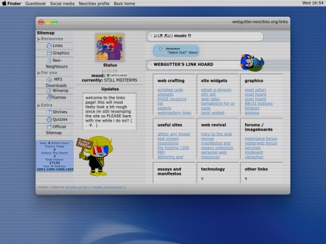Click the Neo-Neighbours figure icon

49,60
